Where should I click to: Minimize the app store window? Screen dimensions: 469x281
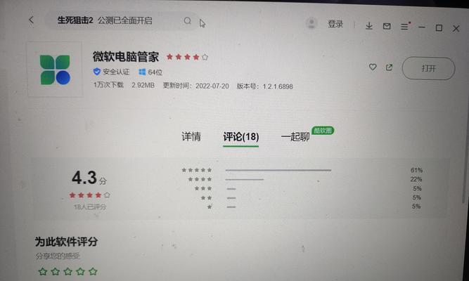point(422,27)
